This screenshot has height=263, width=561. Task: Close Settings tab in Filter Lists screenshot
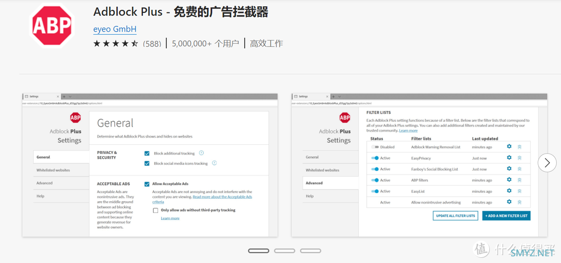(x=327, y=96)
